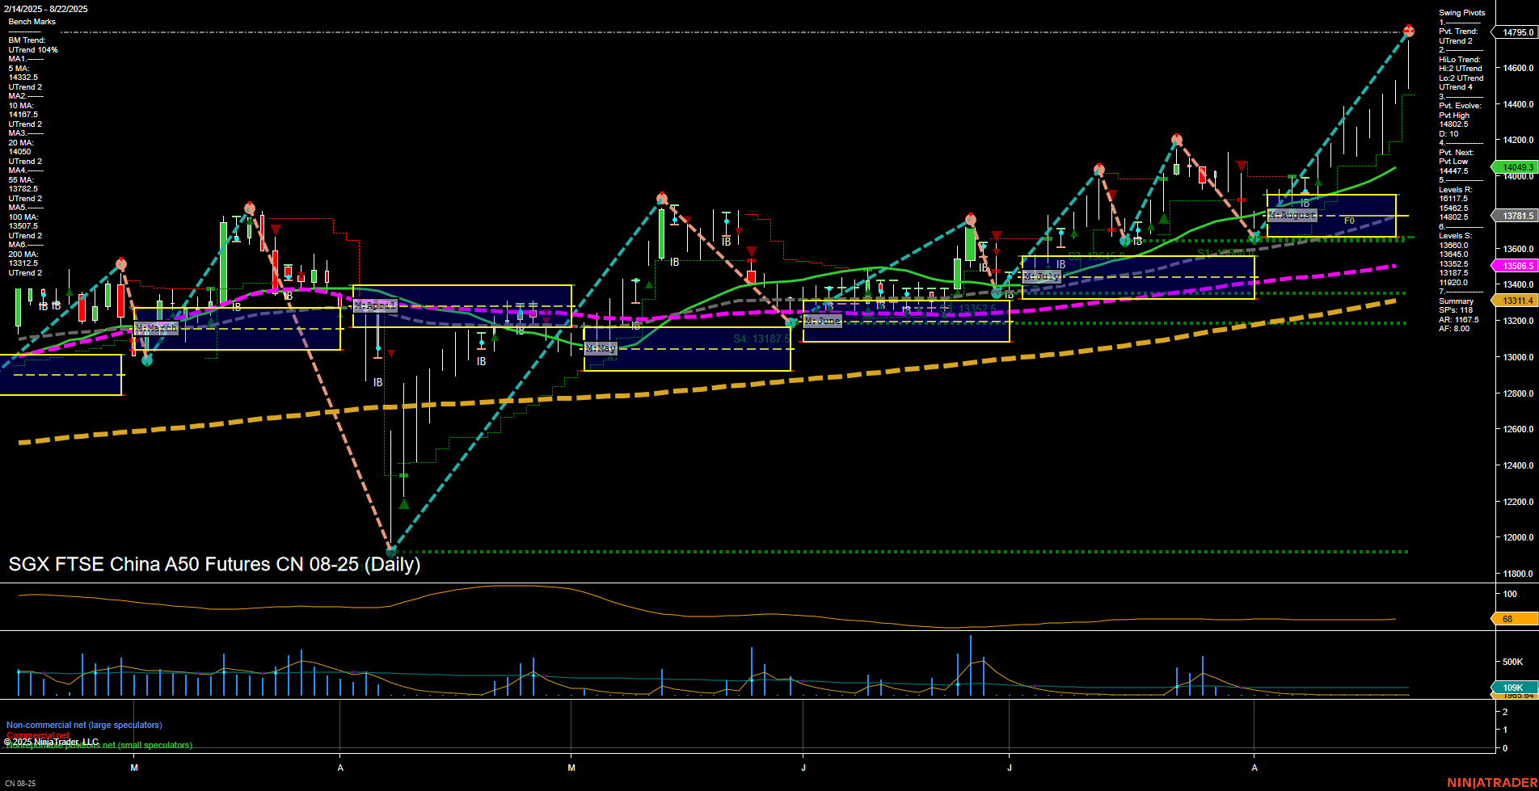Click the Non-commercial net large speculators legend text
This screenshot has width=1539, height=791.
(x=83, y=725)
